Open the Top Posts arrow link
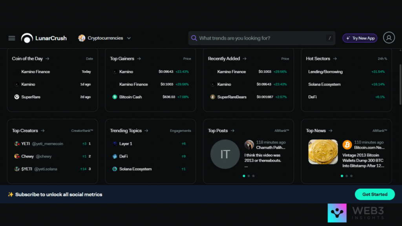 pyautogui.click(x=232, y=131)
